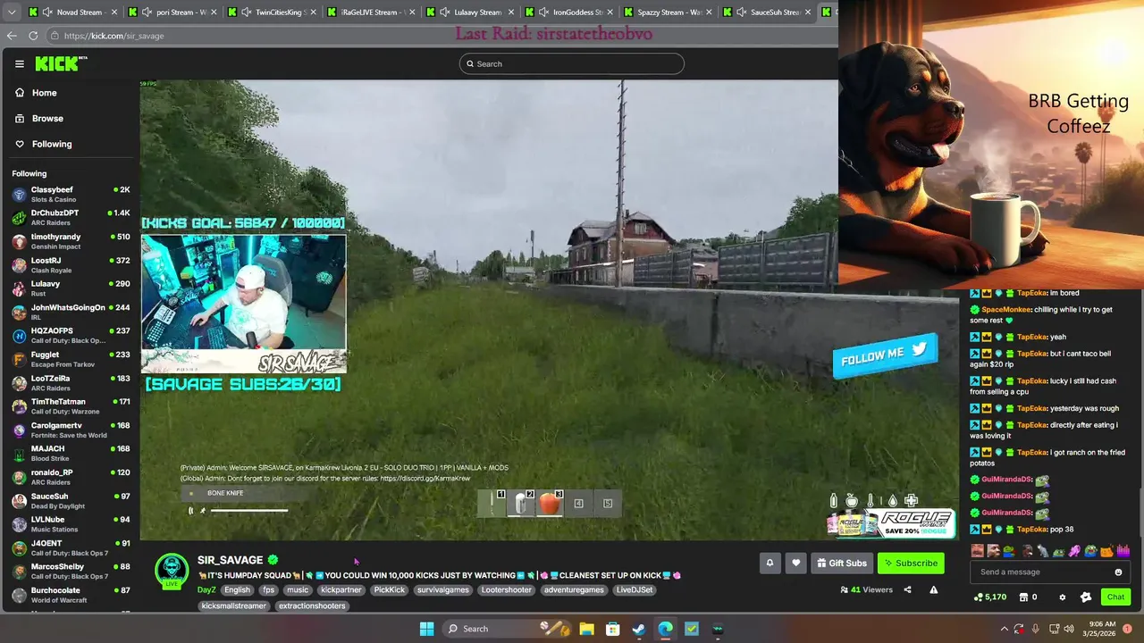This screenshot has width=1144, height=643.
Task: Click the orange cat quick emote
Action: click(x=1107, y=551)
